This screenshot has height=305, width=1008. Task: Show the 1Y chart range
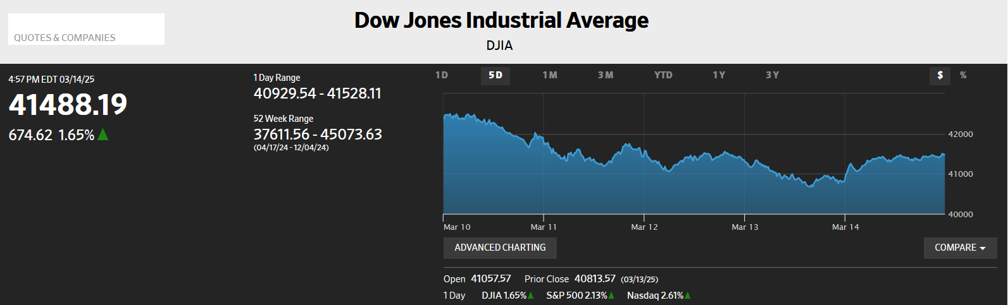click(719, 75)
